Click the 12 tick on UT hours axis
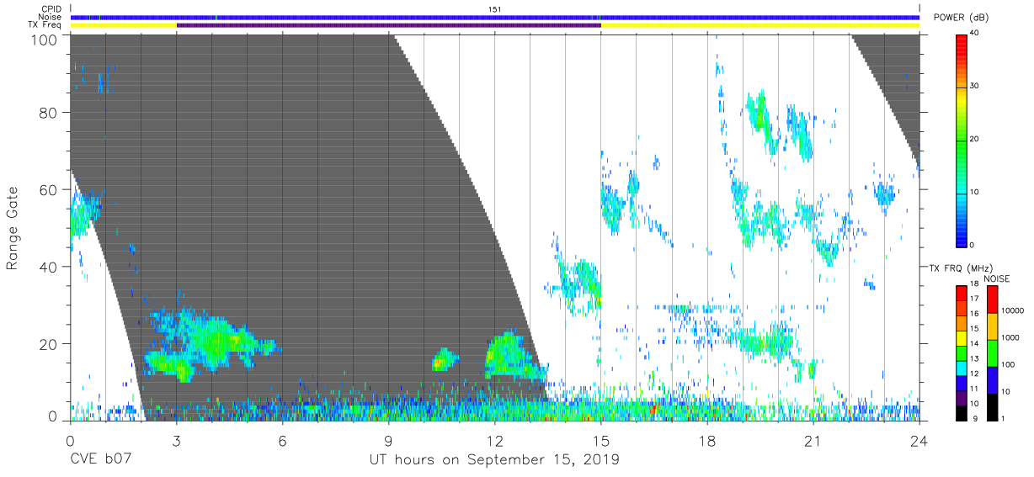Screen dimensions: 1034x477 [495, 441]
